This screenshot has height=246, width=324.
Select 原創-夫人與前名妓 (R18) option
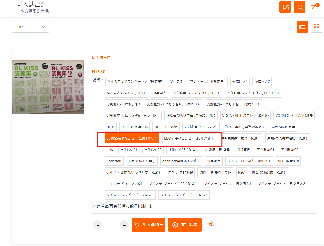tap(288, 138)
